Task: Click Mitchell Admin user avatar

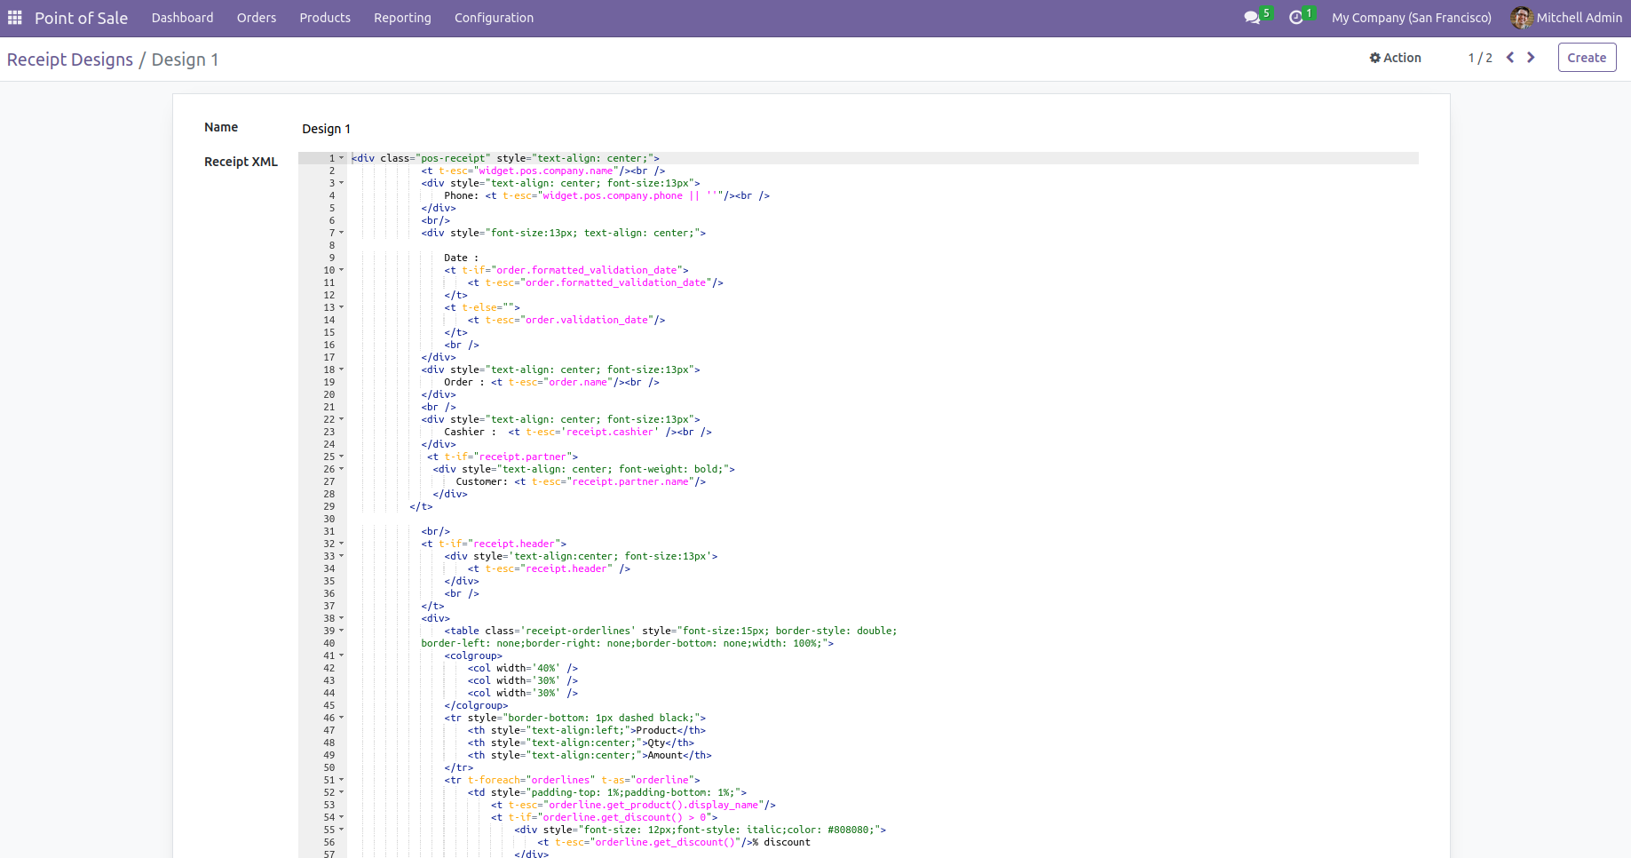Action: (1521, 18)
